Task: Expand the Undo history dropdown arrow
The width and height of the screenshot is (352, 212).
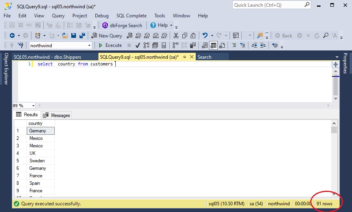Action: tap(212, 35)
